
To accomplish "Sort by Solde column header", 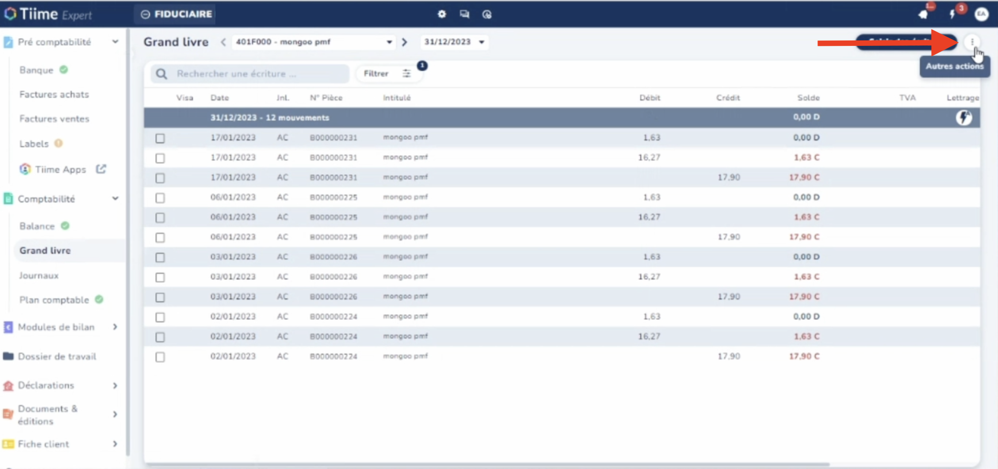I will (x=808, y=98).
